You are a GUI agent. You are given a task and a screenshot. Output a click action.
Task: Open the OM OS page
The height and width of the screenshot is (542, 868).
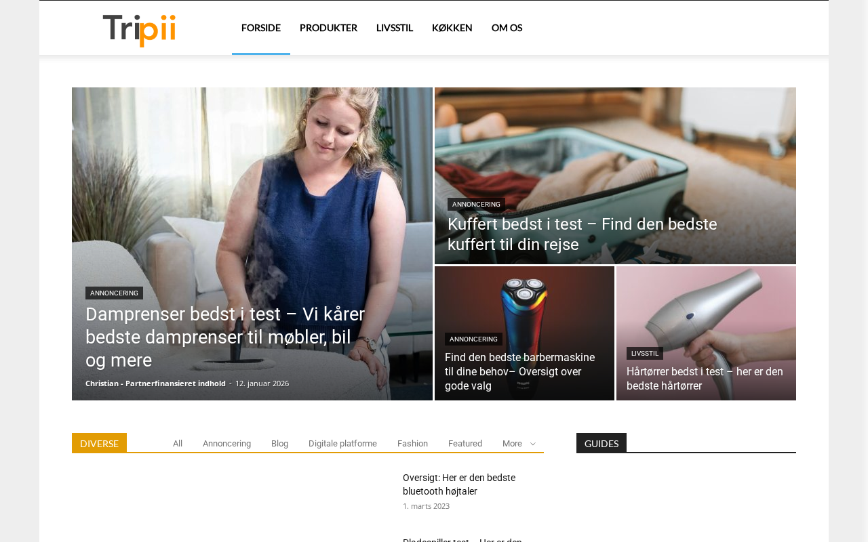point(507,28)
